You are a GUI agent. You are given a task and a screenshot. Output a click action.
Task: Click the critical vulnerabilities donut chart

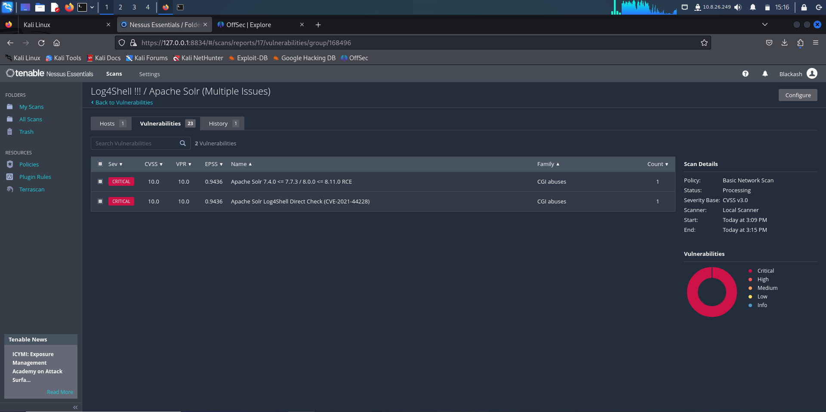tap(712, 292)
